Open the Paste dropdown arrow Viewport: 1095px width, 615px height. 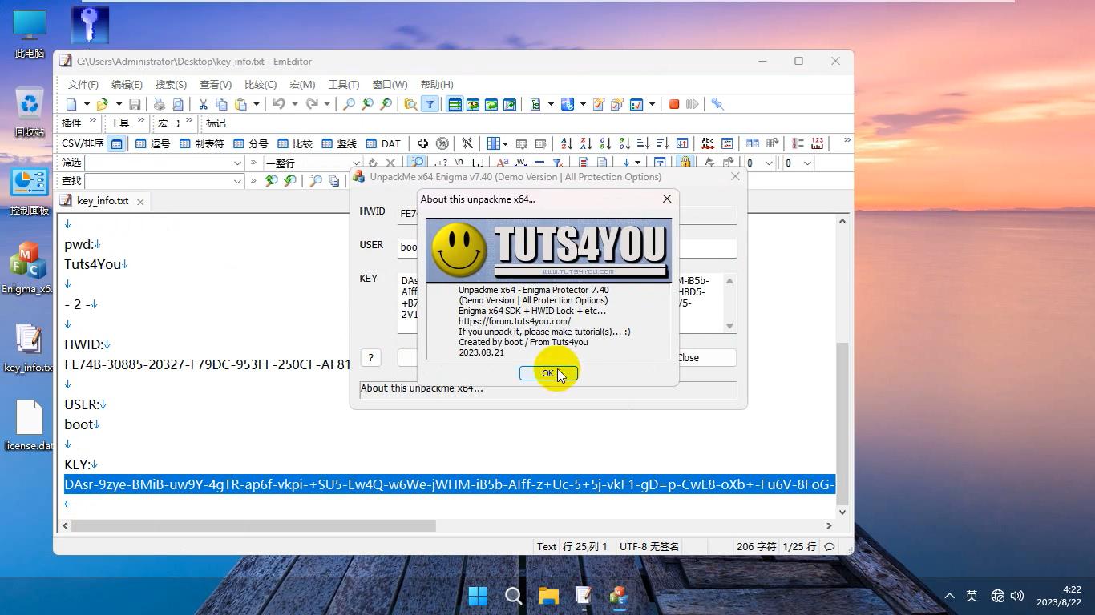point(256,104)
